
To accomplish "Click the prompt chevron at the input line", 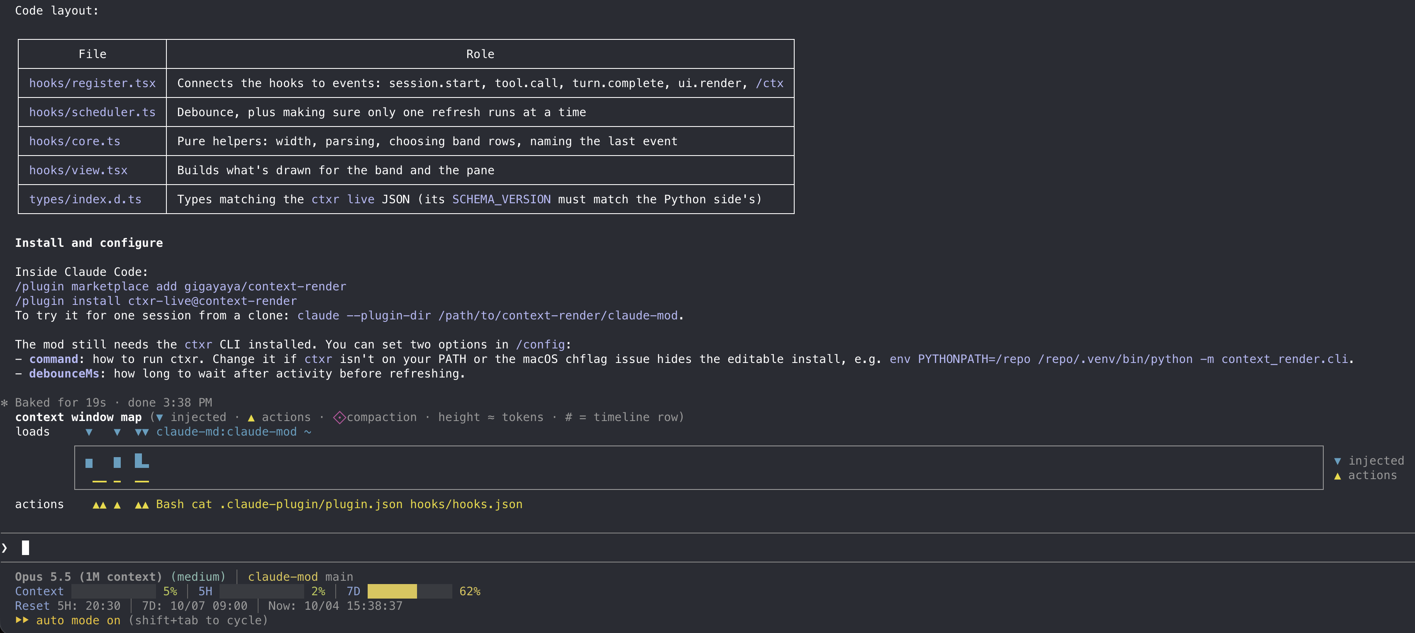I will coord(5,548).
